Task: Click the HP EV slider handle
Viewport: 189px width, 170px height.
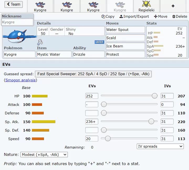Action: coord(155,96)
